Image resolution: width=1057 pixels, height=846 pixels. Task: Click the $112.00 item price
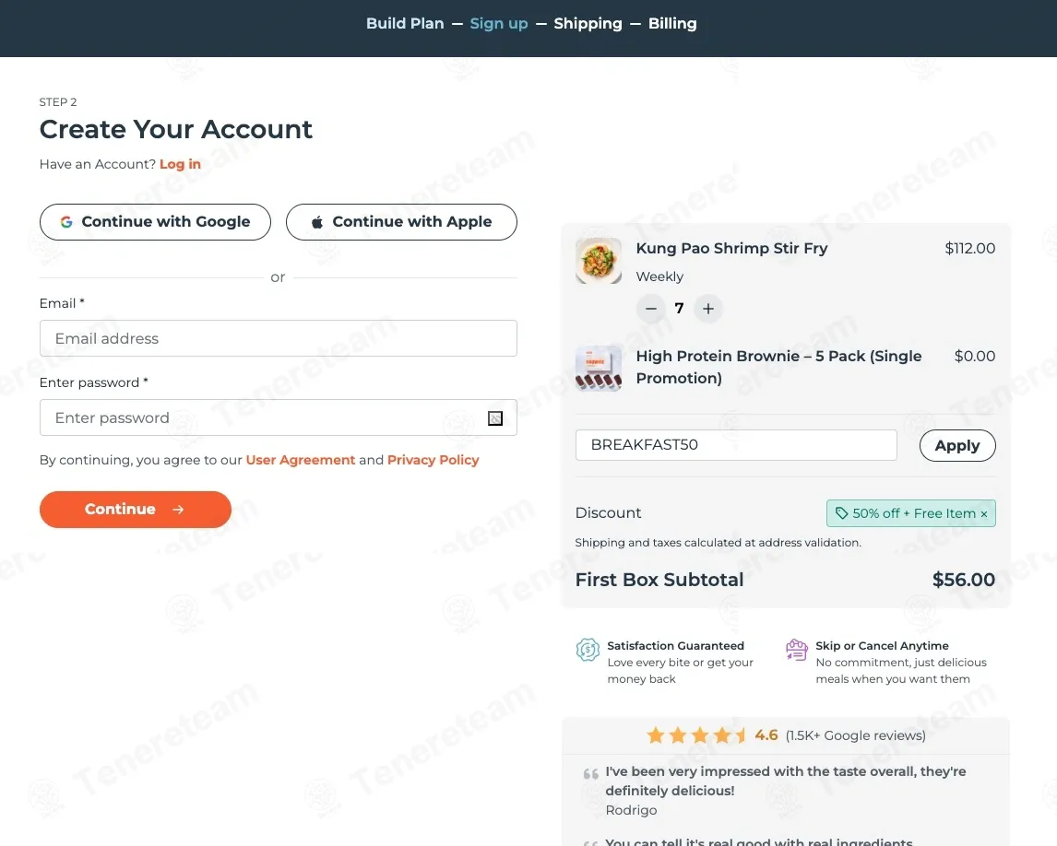click(970, 249)
